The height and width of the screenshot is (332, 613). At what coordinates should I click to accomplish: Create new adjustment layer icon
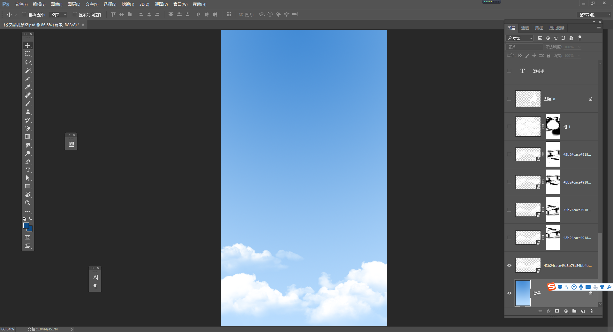(x=566, y=311)
